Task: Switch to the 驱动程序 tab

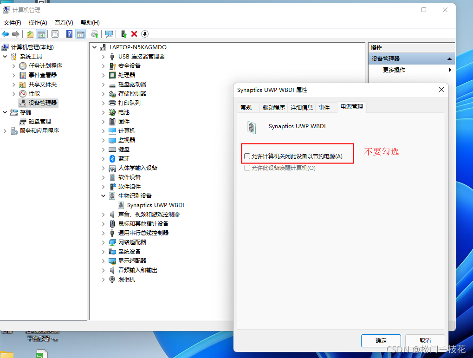Action: (x=273, y=107)
